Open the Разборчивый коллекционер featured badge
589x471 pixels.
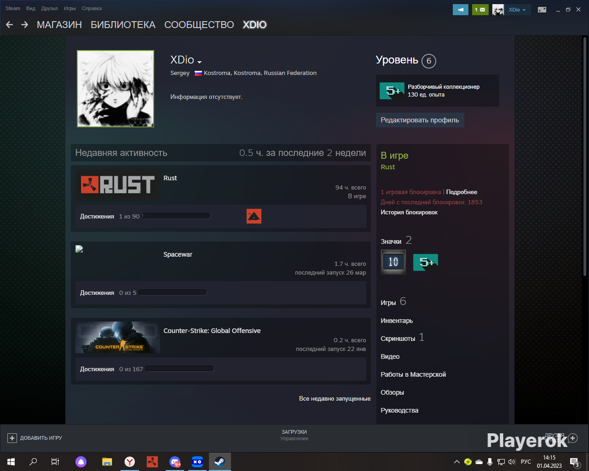point(437,90)
